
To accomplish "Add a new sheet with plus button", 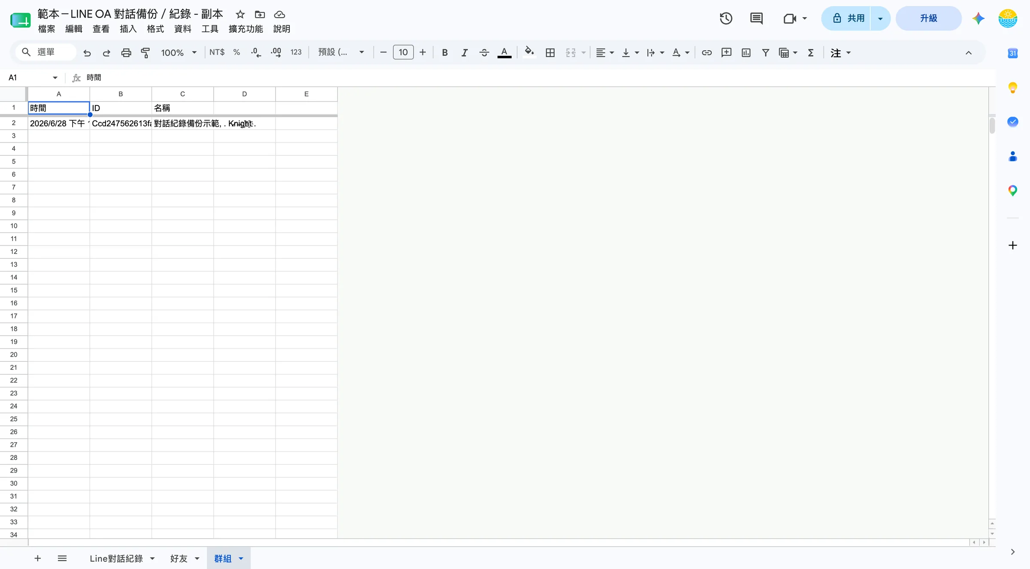I will (38, 558).
